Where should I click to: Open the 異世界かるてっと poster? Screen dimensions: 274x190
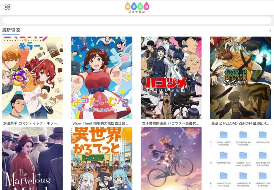click(x=102, y=158)
